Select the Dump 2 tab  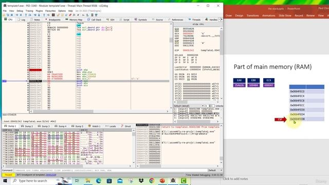click(27, 126)
